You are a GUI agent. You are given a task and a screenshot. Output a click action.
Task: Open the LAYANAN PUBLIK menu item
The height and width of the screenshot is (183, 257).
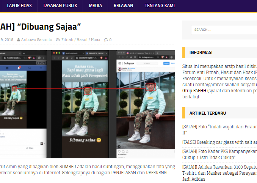pyautogui.click(x=60, y=6)
